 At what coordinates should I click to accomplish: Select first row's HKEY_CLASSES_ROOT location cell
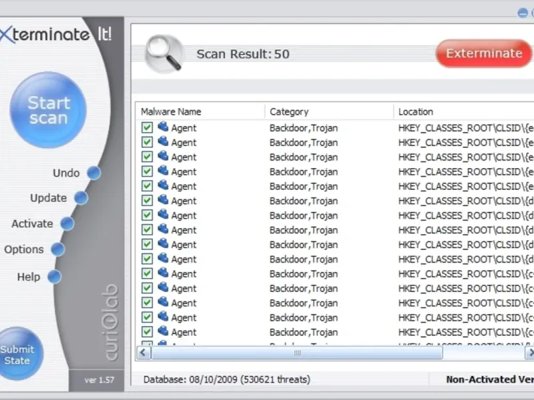point(466,128)
